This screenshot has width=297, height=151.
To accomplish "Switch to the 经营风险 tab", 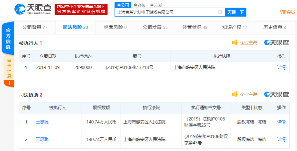I will pyautogui.click(x=115, y=27).
